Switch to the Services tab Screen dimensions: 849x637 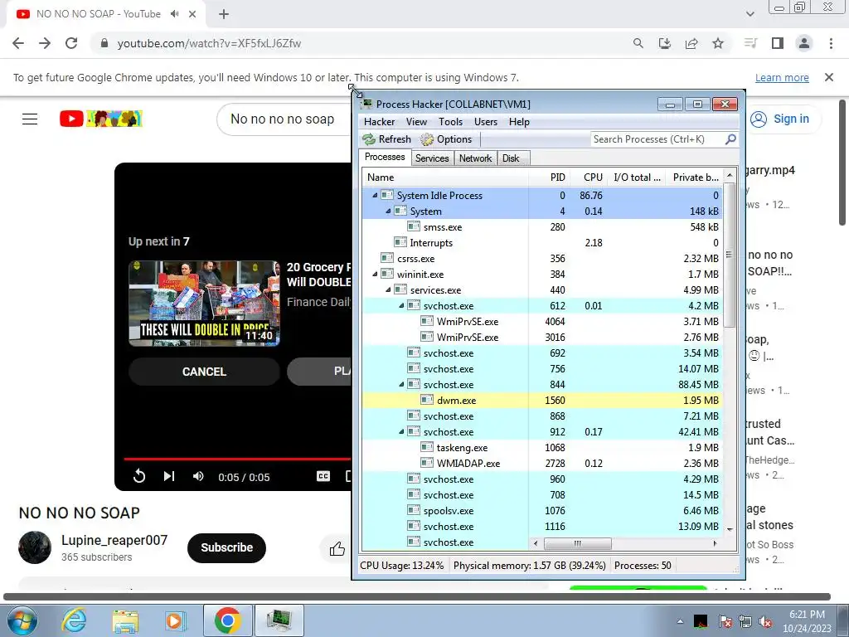pos(431,158)
